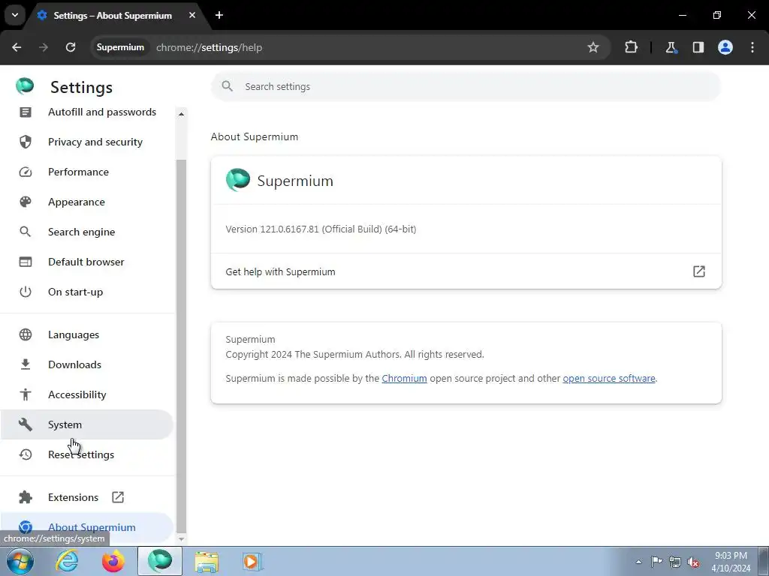Click the sidebar scrollbar down arrow
This screenshot has width=769, height=576.
click(x=181, y=538)
